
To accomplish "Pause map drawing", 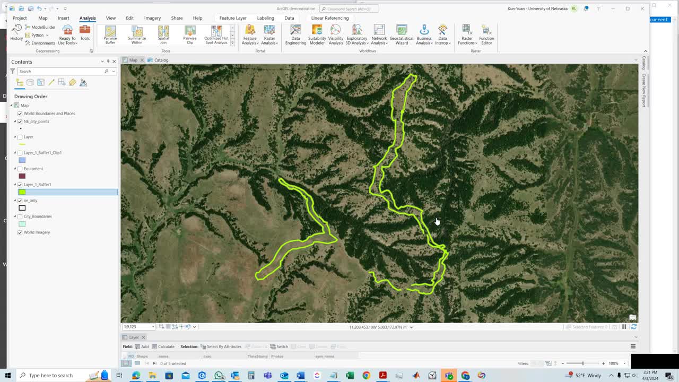I will pos(624,327).
